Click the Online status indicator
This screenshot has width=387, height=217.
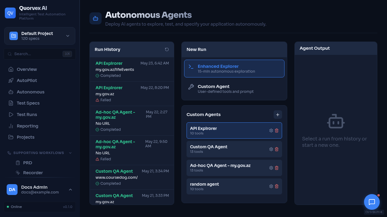point(15,207)
